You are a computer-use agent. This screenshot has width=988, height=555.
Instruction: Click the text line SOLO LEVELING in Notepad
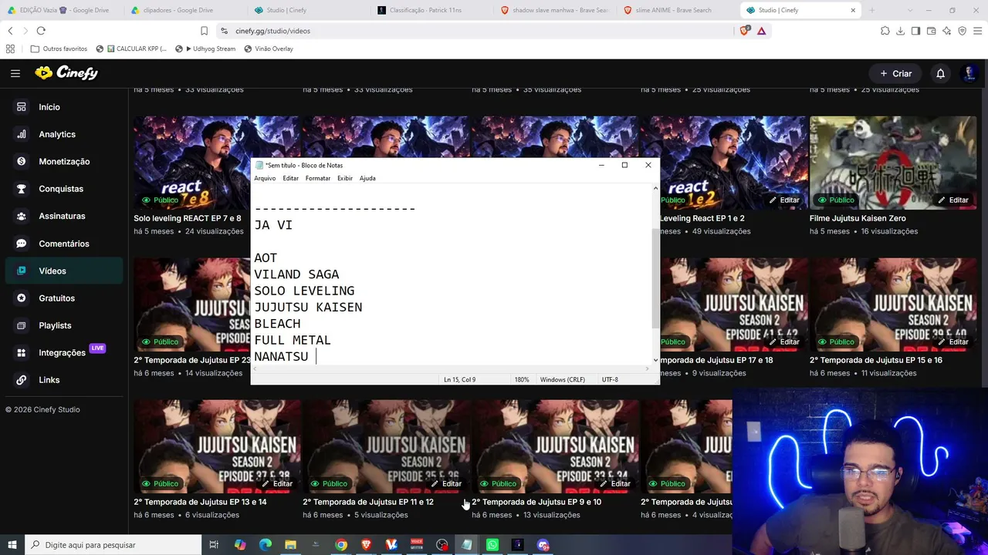(304, 291)
